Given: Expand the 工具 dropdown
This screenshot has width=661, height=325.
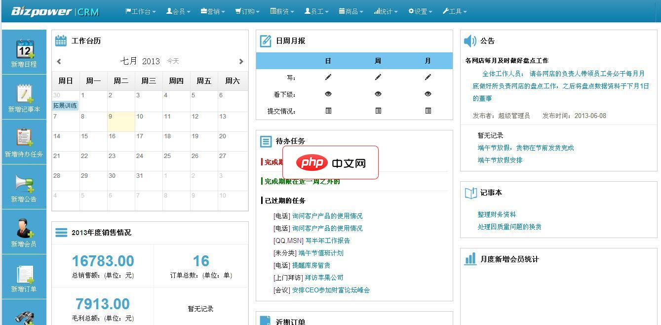Looking at the screenshot, I should coord(454,11).
